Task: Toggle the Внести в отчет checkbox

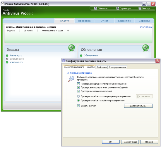Action: (x=78, y=106)
